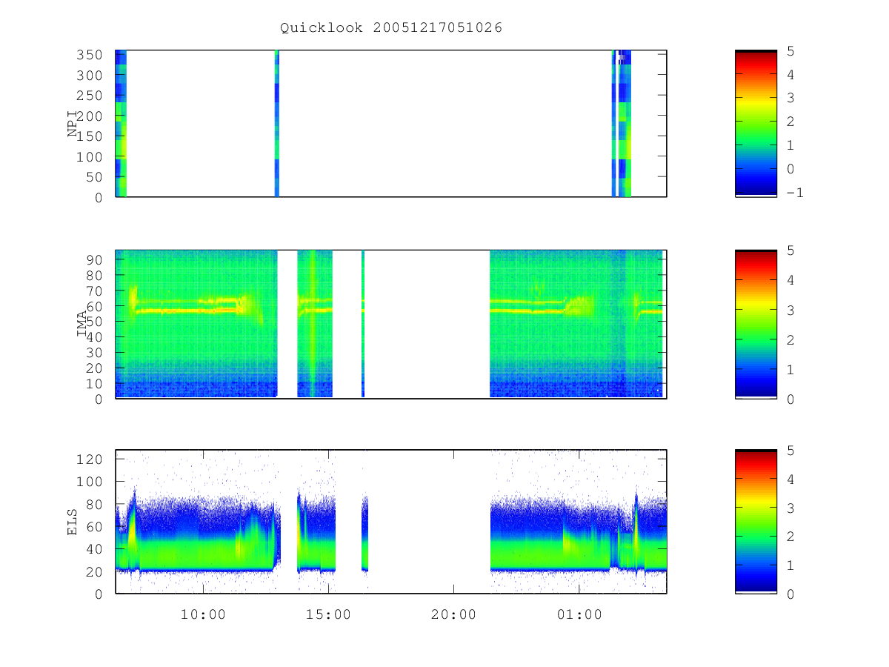Click the 20 tick on the ELS axis
Viewport: 889px width, 667px height.
(95, 571)
